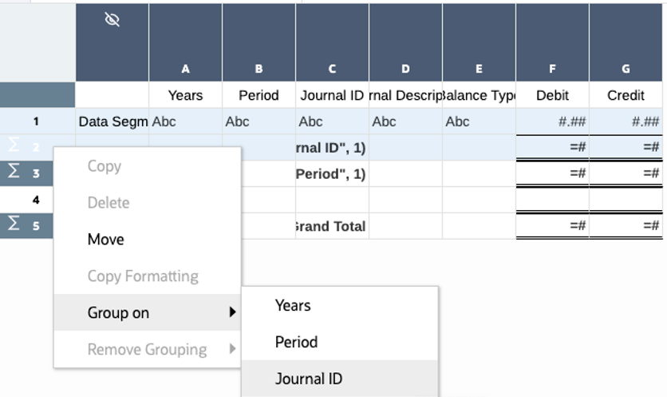Click the Credit column heading cell

626,95
